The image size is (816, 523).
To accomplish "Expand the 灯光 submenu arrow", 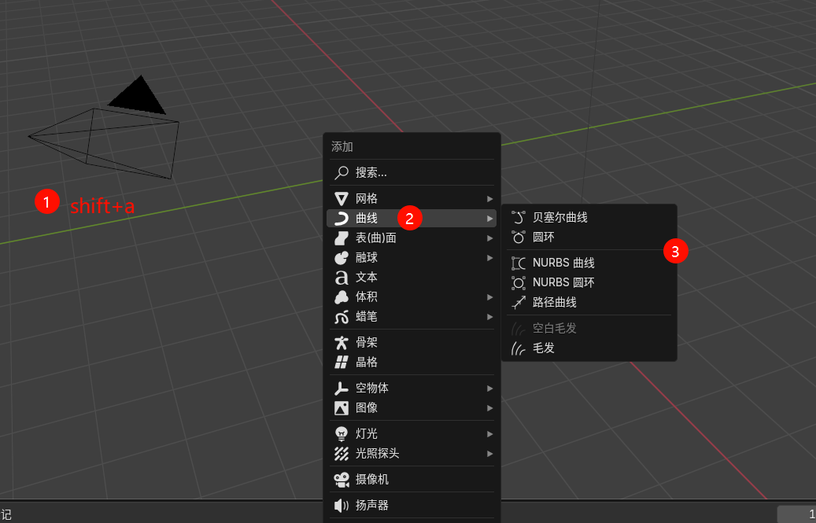I will click(x=489, y=433).
